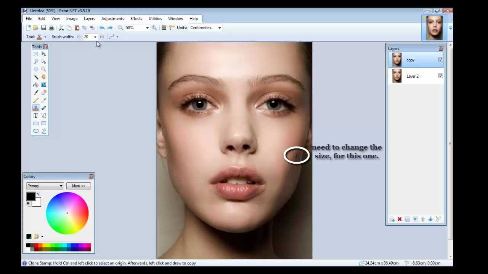Screen dimensions: 488x274
Task: Select the Paintbrush tool
Action: point(36,92)
